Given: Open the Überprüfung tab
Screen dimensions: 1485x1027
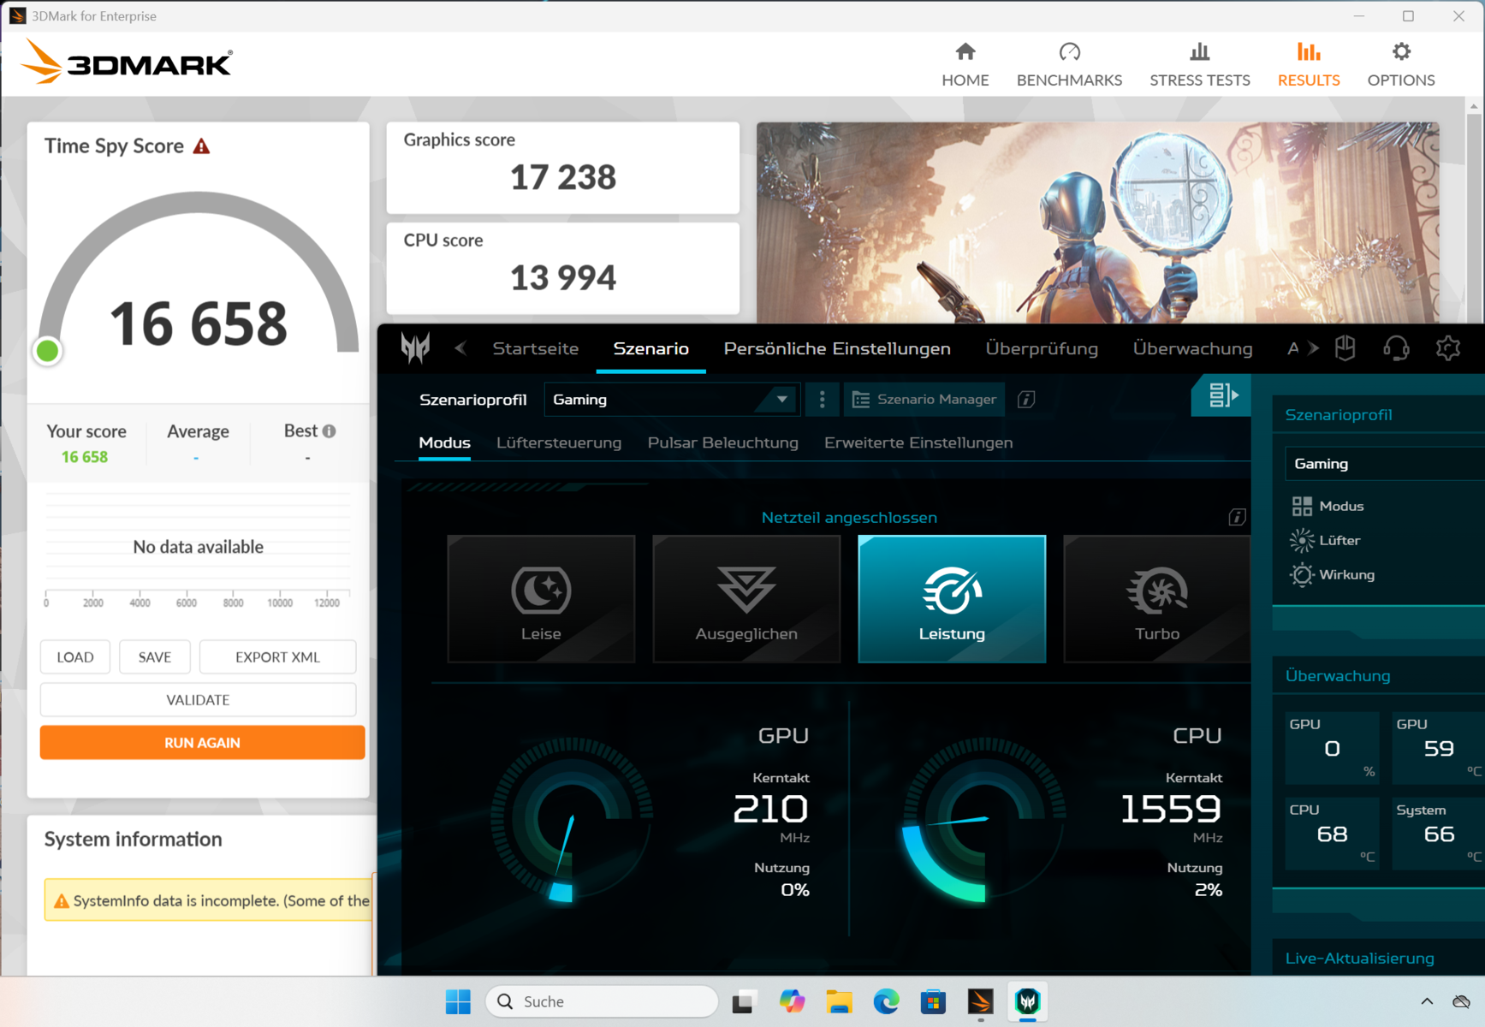Looking at the screenshot, I should coord(1042,348).
